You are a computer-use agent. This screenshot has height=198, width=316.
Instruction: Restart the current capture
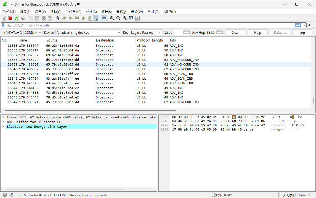pos(17,18)
